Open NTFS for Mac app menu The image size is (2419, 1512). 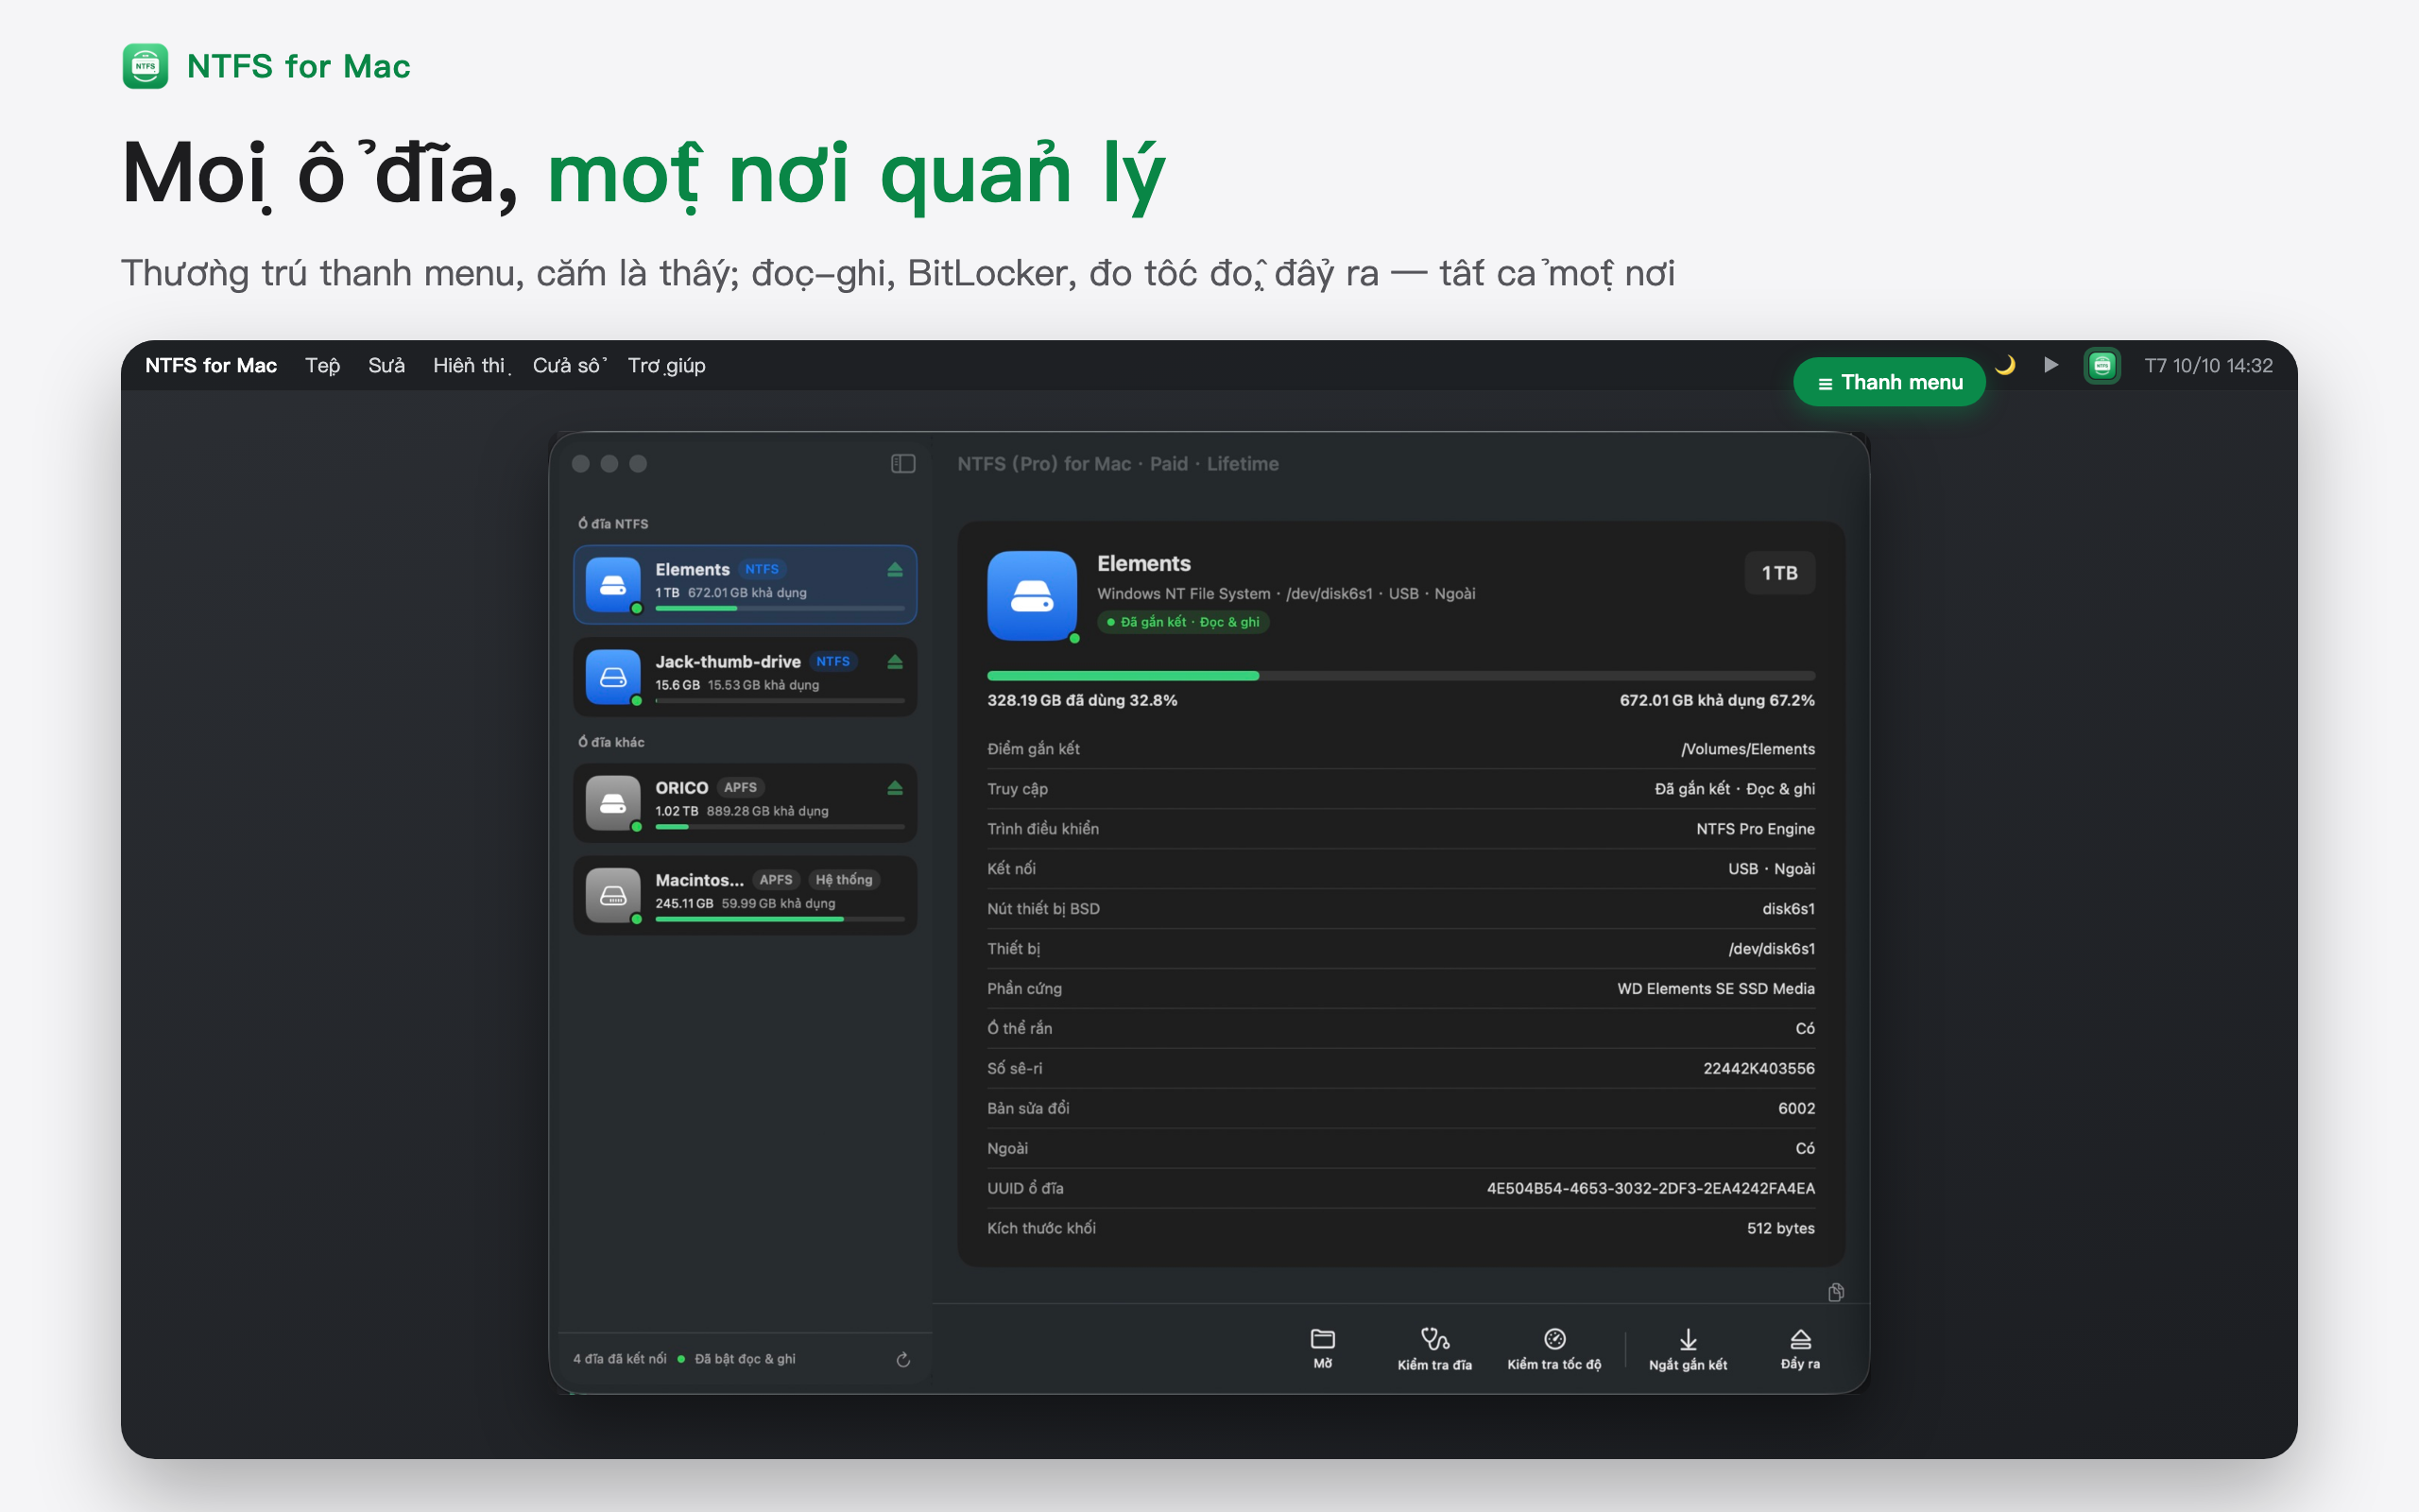point(211,365)
